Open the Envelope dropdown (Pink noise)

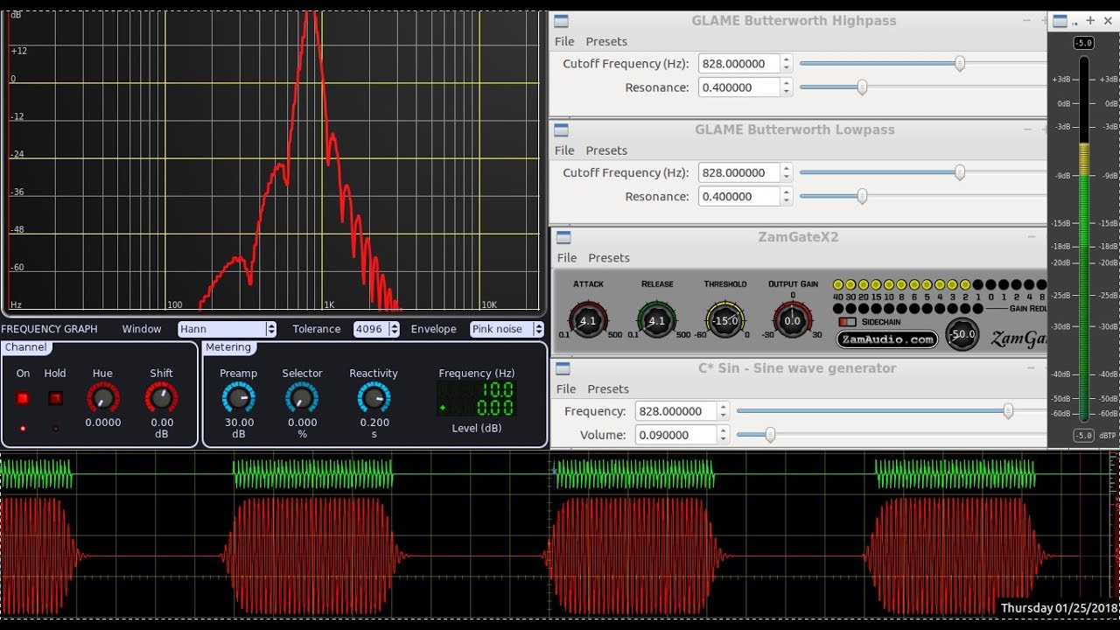(507, 329)
